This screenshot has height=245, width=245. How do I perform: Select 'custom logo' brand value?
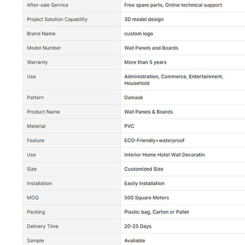coord(138,34)
